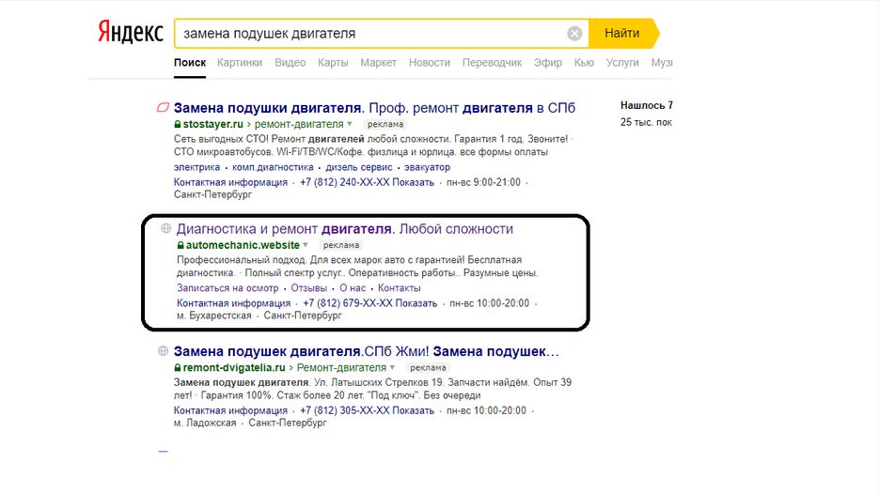The width and height of the screenshot is (879, 493).
Task: Clear the search query with the X icon
Action: [574, 34]
